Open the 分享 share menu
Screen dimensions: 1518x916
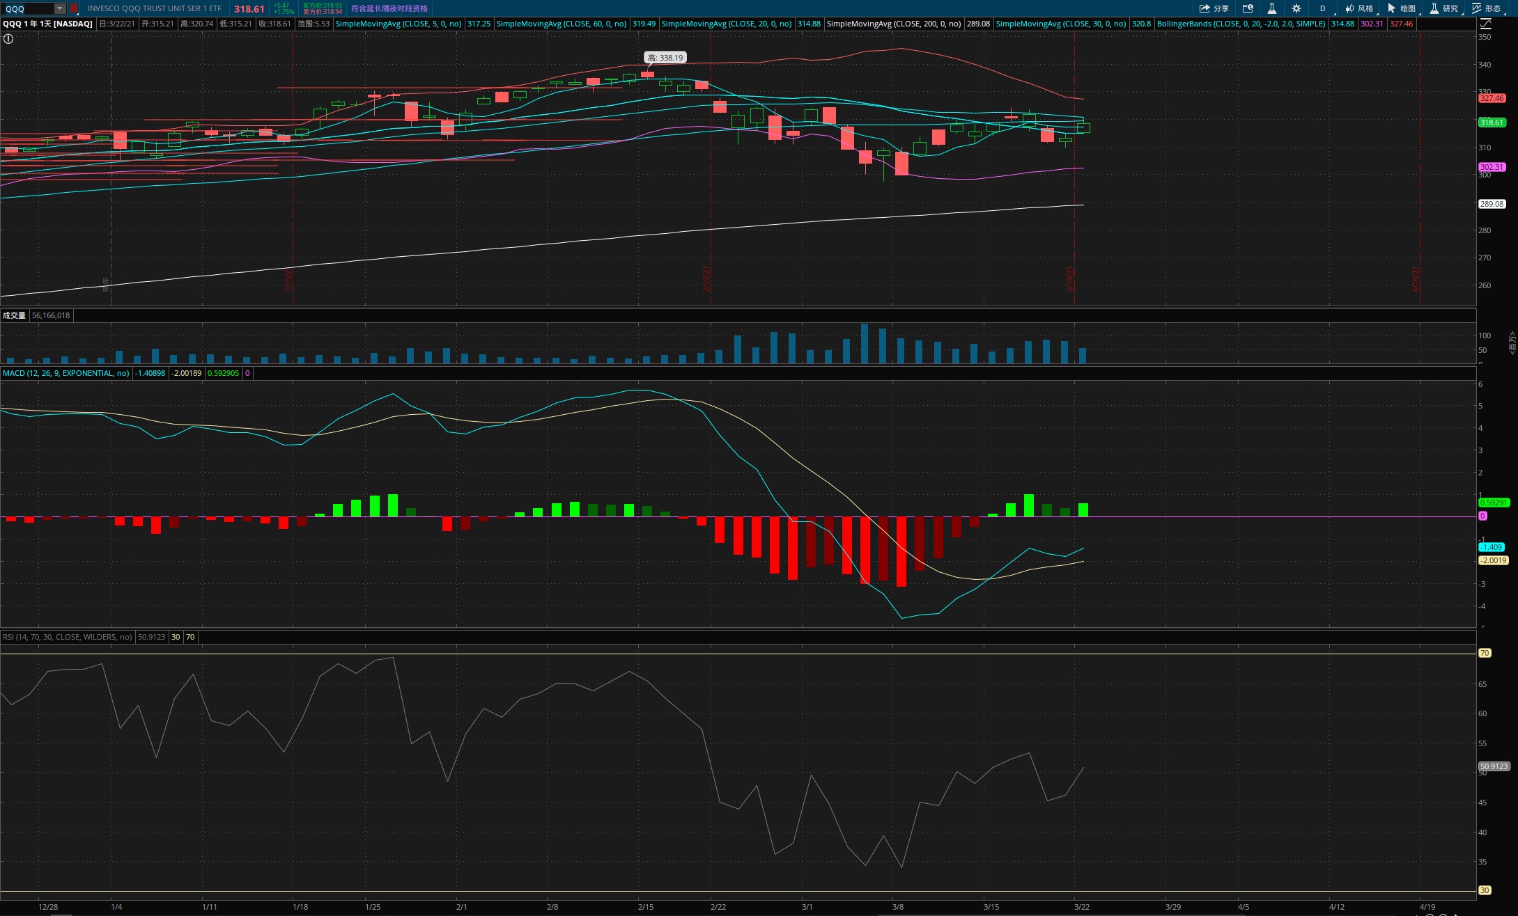coord(1214,8)
